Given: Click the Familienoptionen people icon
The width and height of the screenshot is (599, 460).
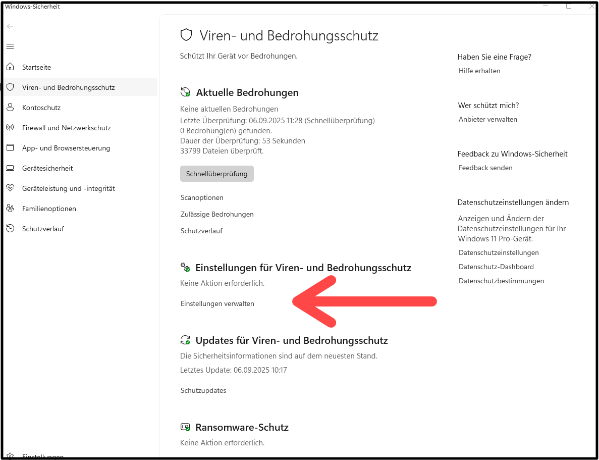Looking at the screenshot, I should (10, 209).
